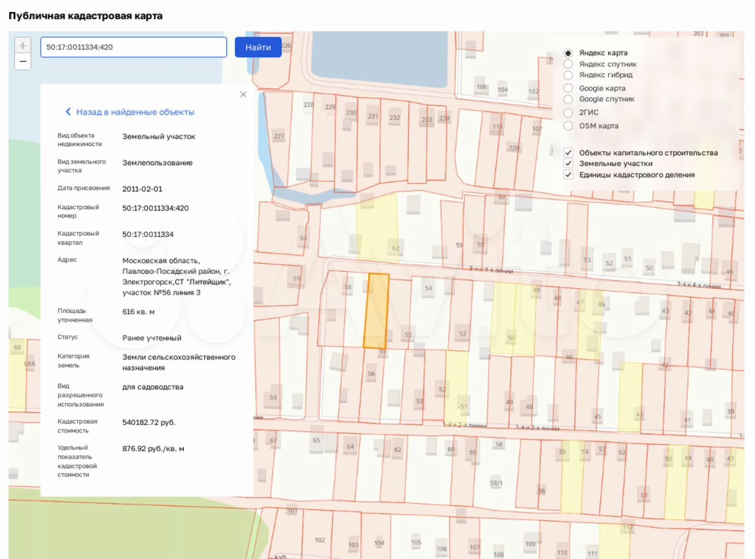Switch to Google спутник imagery
Screen dimensions: 755x559
tap(569, 100)
